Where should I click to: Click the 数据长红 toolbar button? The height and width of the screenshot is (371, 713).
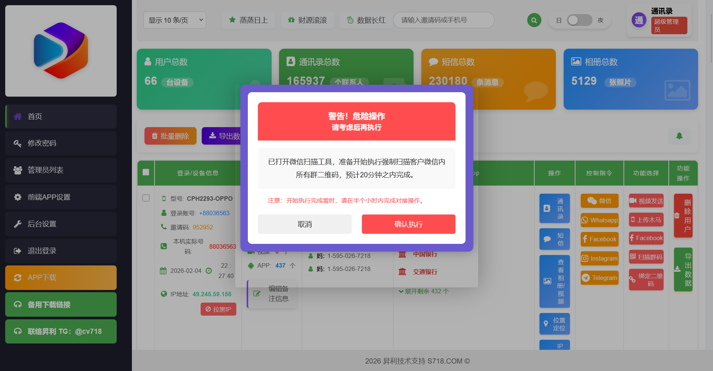tap(366, 20)
